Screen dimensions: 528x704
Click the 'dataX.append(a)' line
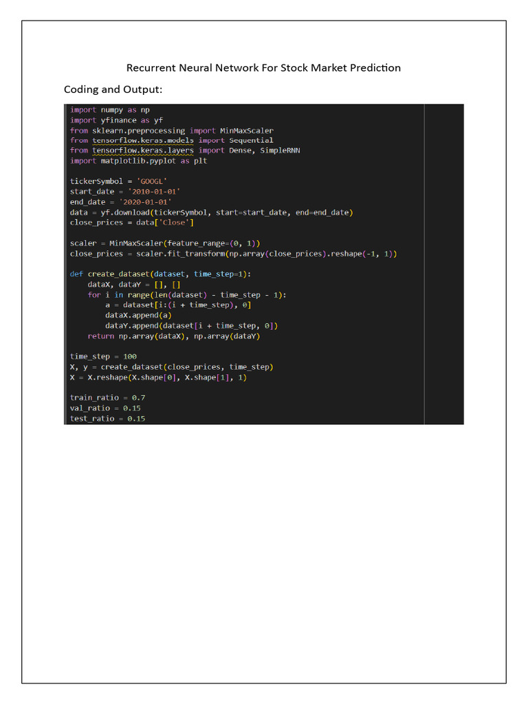(139, 315)
